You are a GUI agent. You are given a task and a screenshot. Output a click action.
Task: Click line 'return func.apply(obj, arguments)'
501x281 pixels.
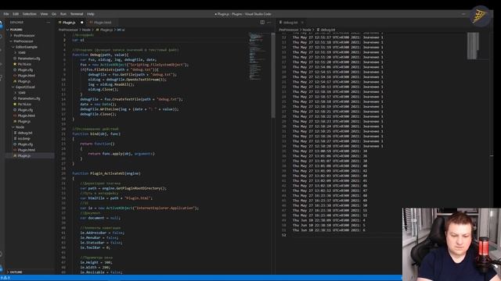coord(121,154)
